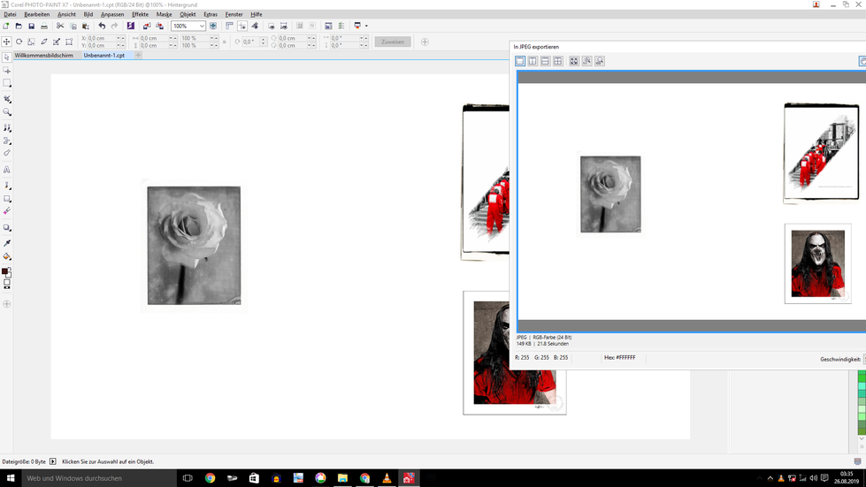This screenshot has width=866, height=487.
Task: Click the masked man image in export preview
Action: (818, 263)
